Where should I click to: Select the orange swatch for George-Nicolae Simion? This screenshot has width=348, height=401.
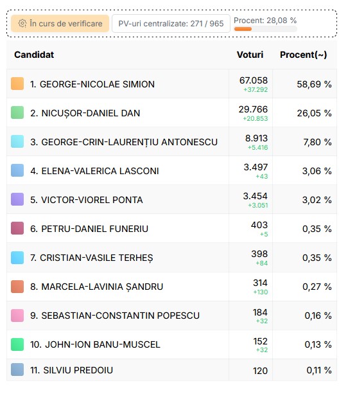tap(17, 84)
